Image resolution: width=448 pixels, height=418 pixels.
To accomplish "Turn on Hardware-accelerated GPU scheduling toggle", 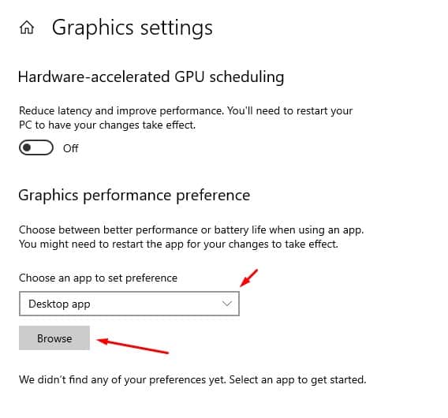I will click(36, 147).
